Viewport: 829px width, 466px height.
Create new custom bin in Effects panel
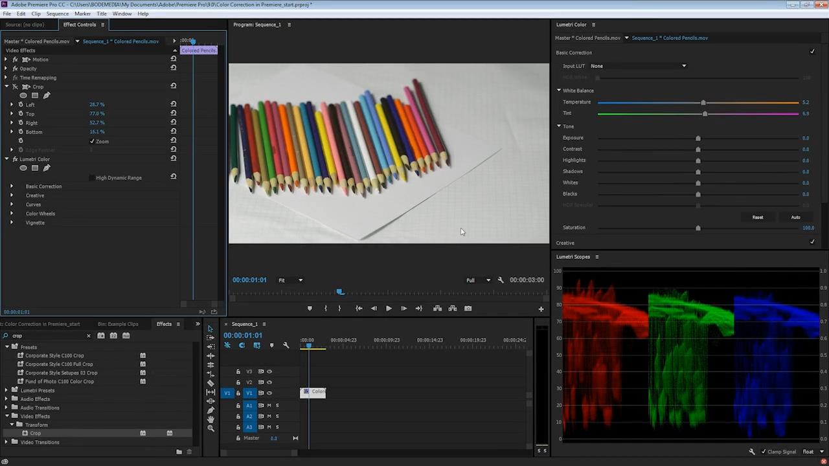click(x=179, y=452)
